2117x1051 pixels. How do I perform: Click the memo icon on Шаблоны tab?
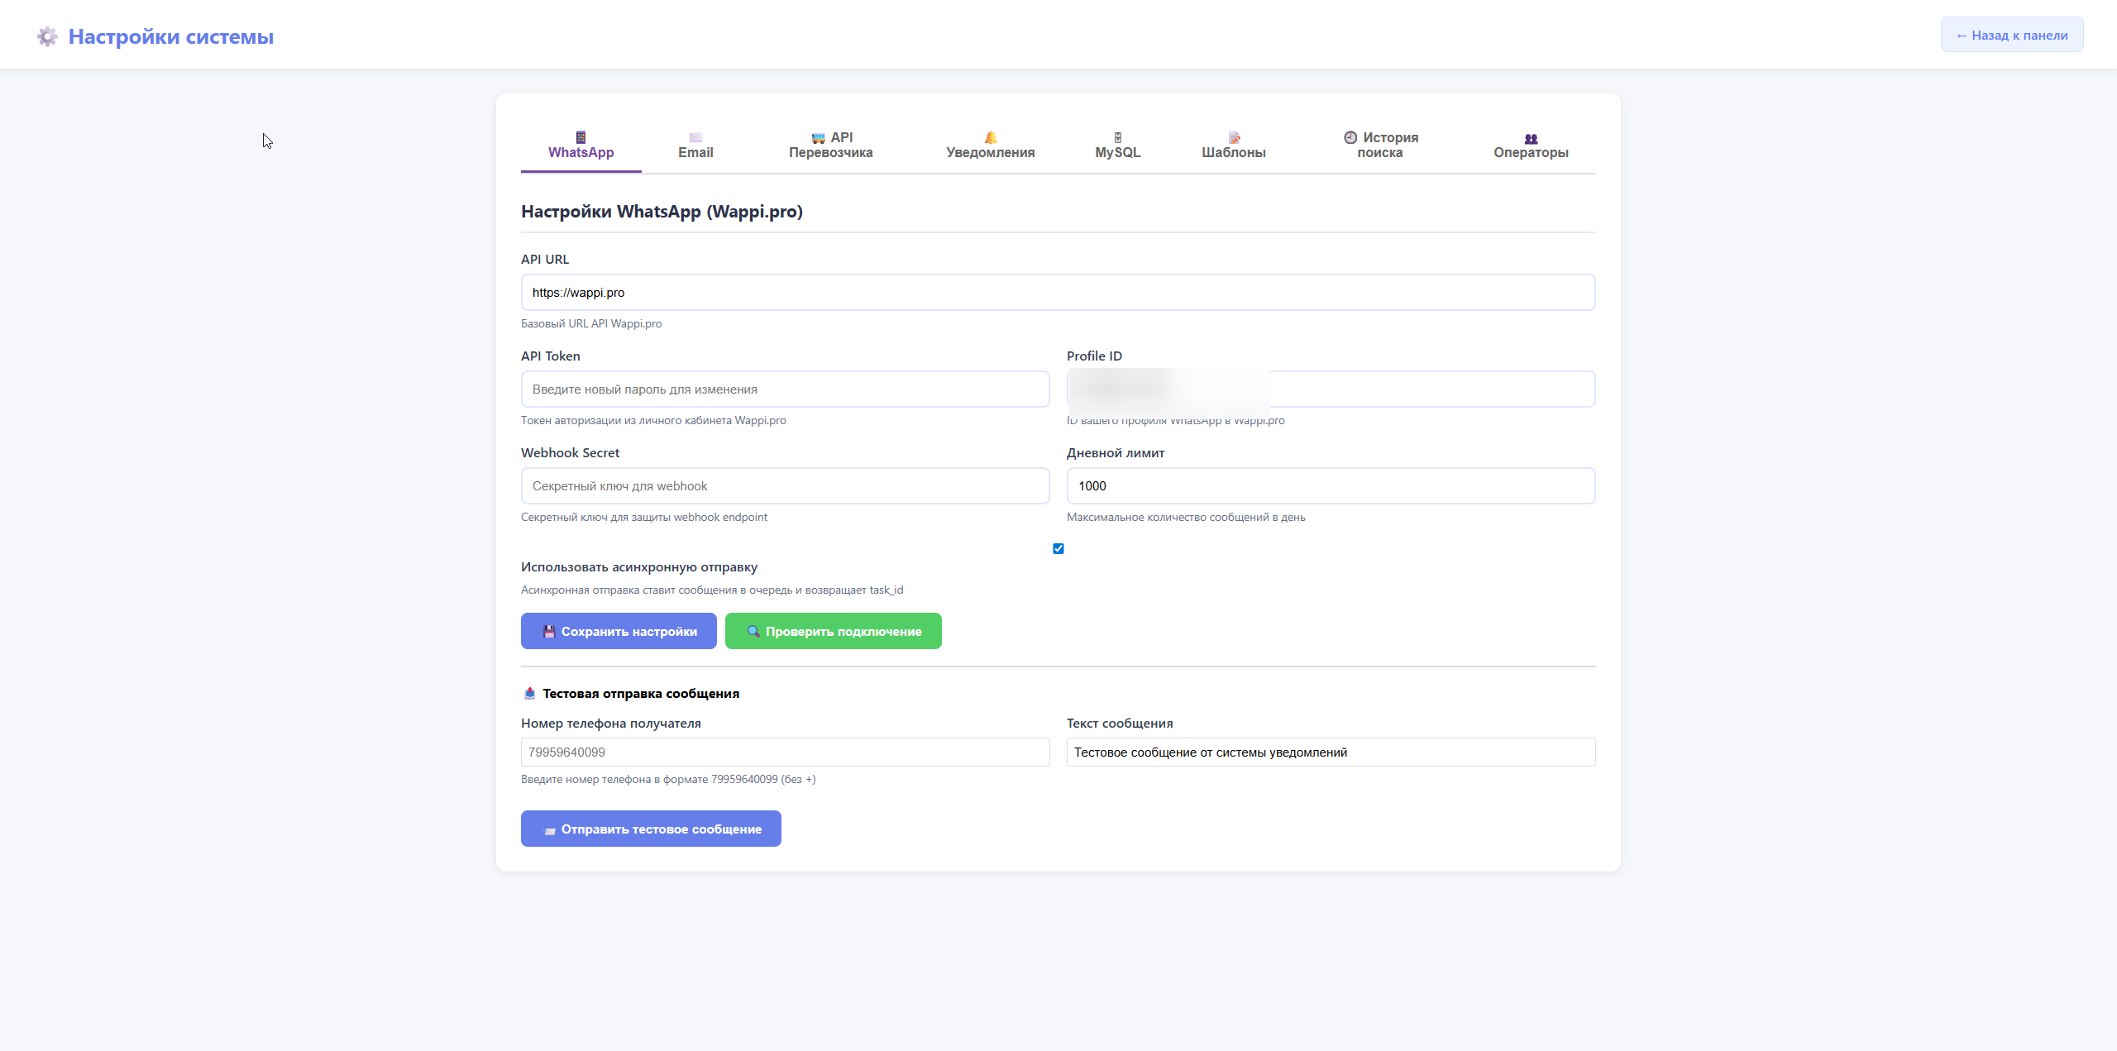pyautogui.click(x=1233, y=137)
